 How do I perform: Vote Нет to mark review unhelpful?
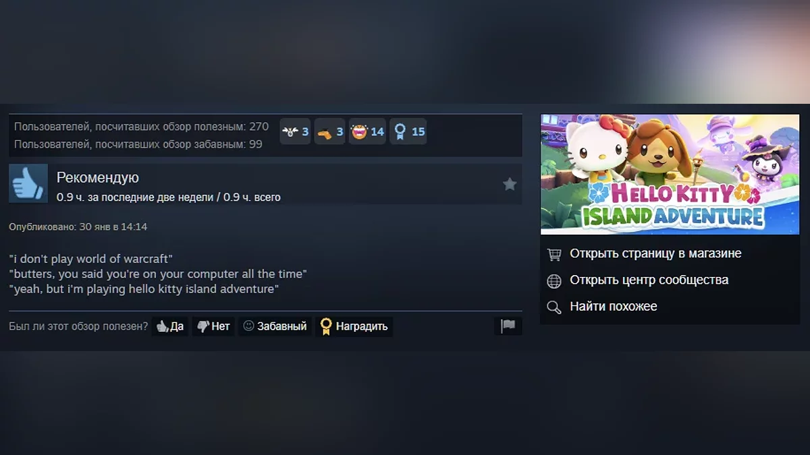tap(213, 326)
